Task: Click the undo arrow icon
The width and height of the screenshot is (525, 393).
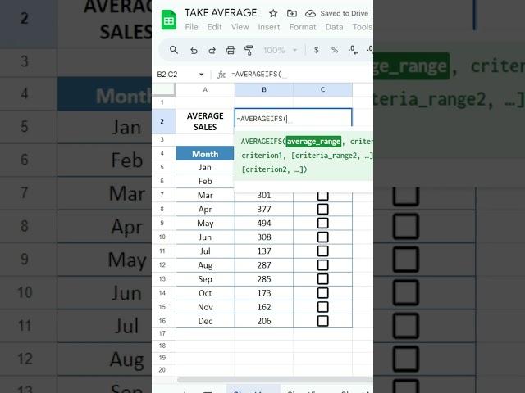Action: [x=194, y=51]
